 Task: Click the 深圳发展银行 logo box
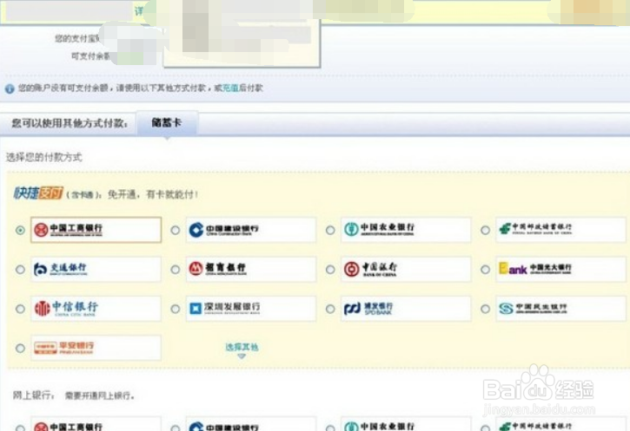[x=251, y=309]
